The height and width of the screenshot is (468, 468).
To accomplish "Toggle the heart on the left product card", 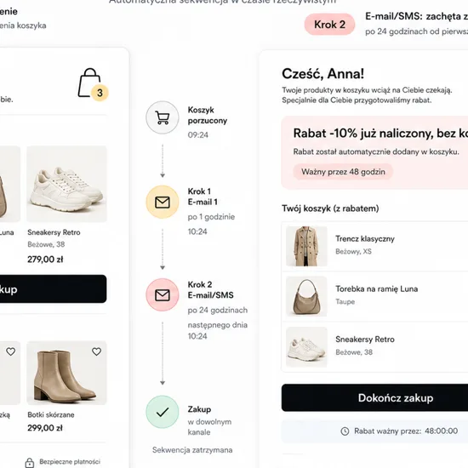I will click(x=11, y=351).
